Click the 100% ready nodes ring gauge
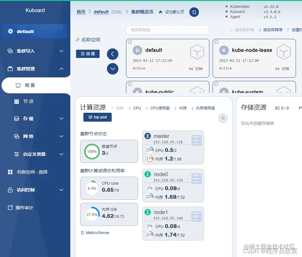This screenshot has width=302, height=257. [x=92, y=152]
